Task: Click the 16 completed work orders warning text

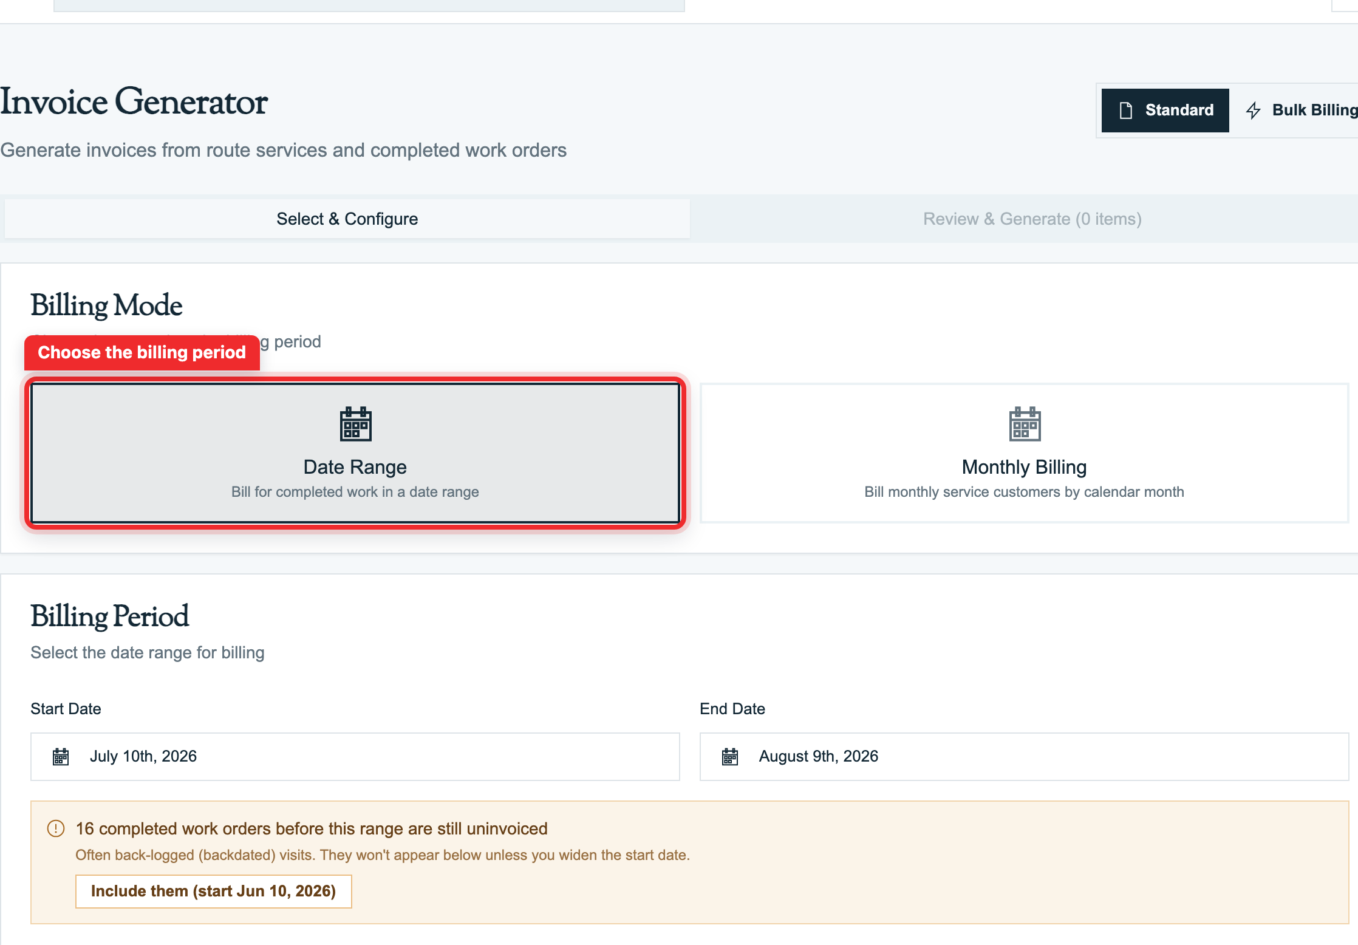Action: coord(312,828)
